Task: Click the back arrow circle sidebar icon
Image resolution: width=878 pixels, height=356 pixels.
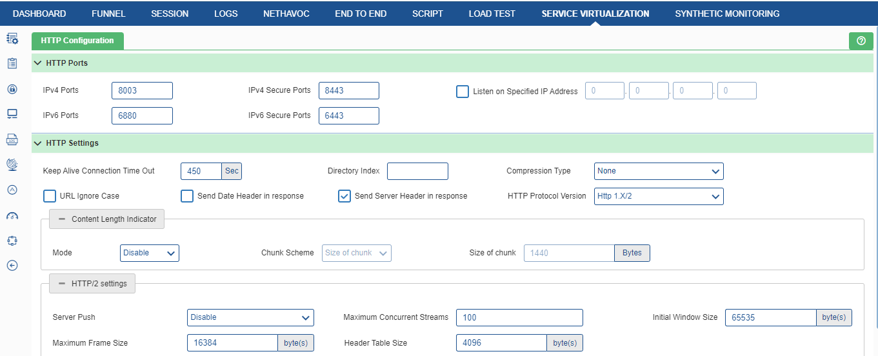Action: pyautogui.click(x=12, y=265)
